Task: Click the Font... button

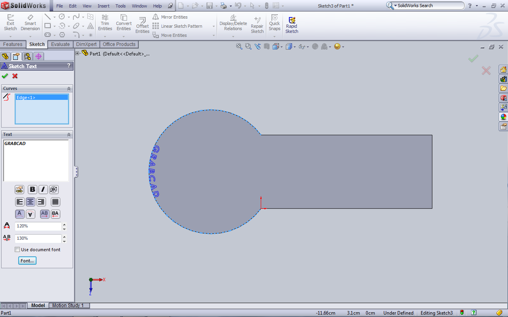Action: [27, 261]
